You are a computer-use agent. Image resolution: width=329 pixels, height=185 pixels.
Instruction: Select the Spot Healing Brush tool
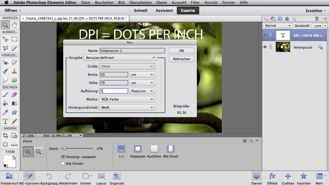[14, 62]
